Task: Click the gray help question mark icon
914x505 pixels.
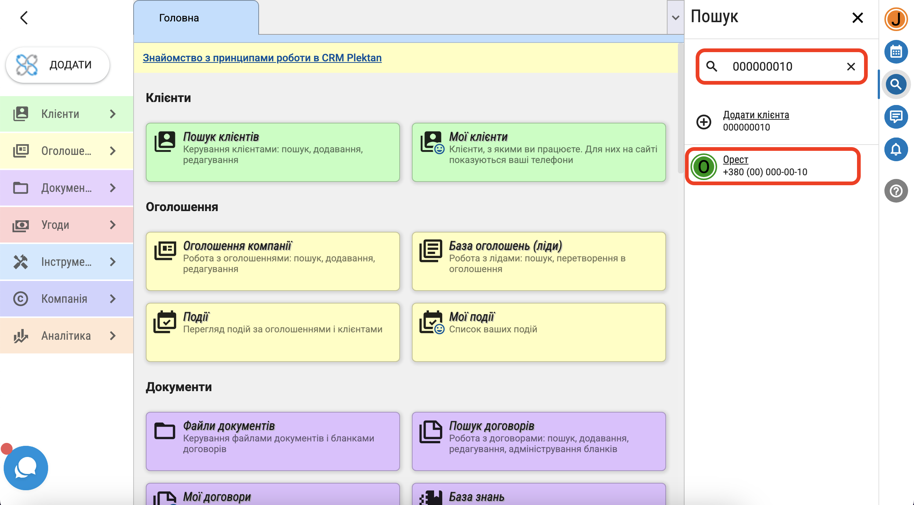Action: tap(896, 191)
